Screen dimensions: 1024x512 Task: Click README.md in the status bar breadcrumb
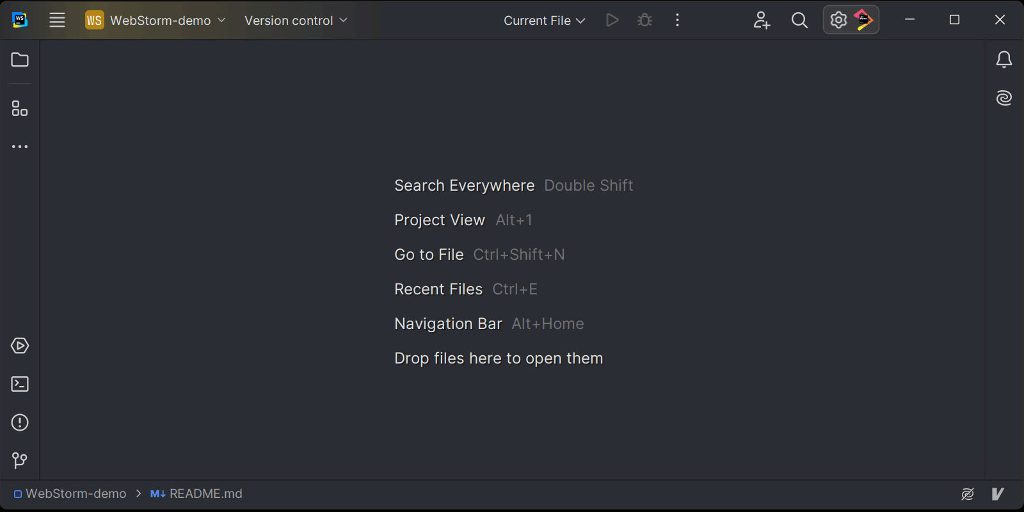pyautogui.click(x=203, y=493)
